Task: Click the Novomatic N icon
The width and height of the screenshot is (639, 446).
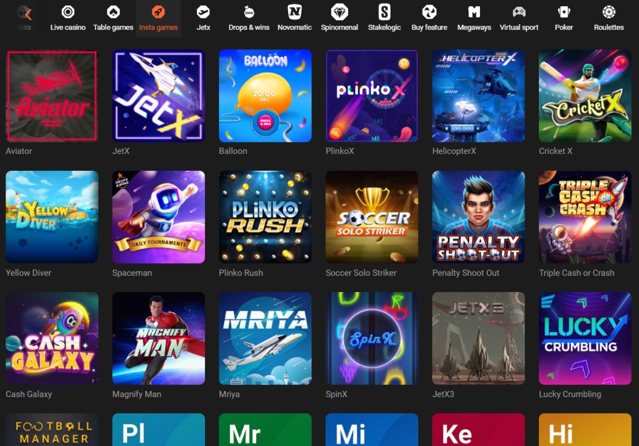Action: [x=295, y=12]
